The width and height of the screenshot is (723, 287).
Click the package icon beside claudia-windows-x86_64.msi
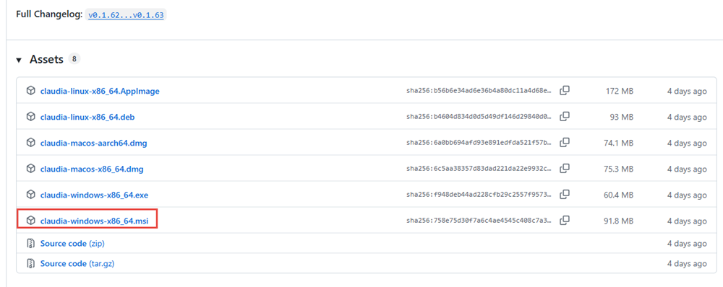[x=30, y=221]
